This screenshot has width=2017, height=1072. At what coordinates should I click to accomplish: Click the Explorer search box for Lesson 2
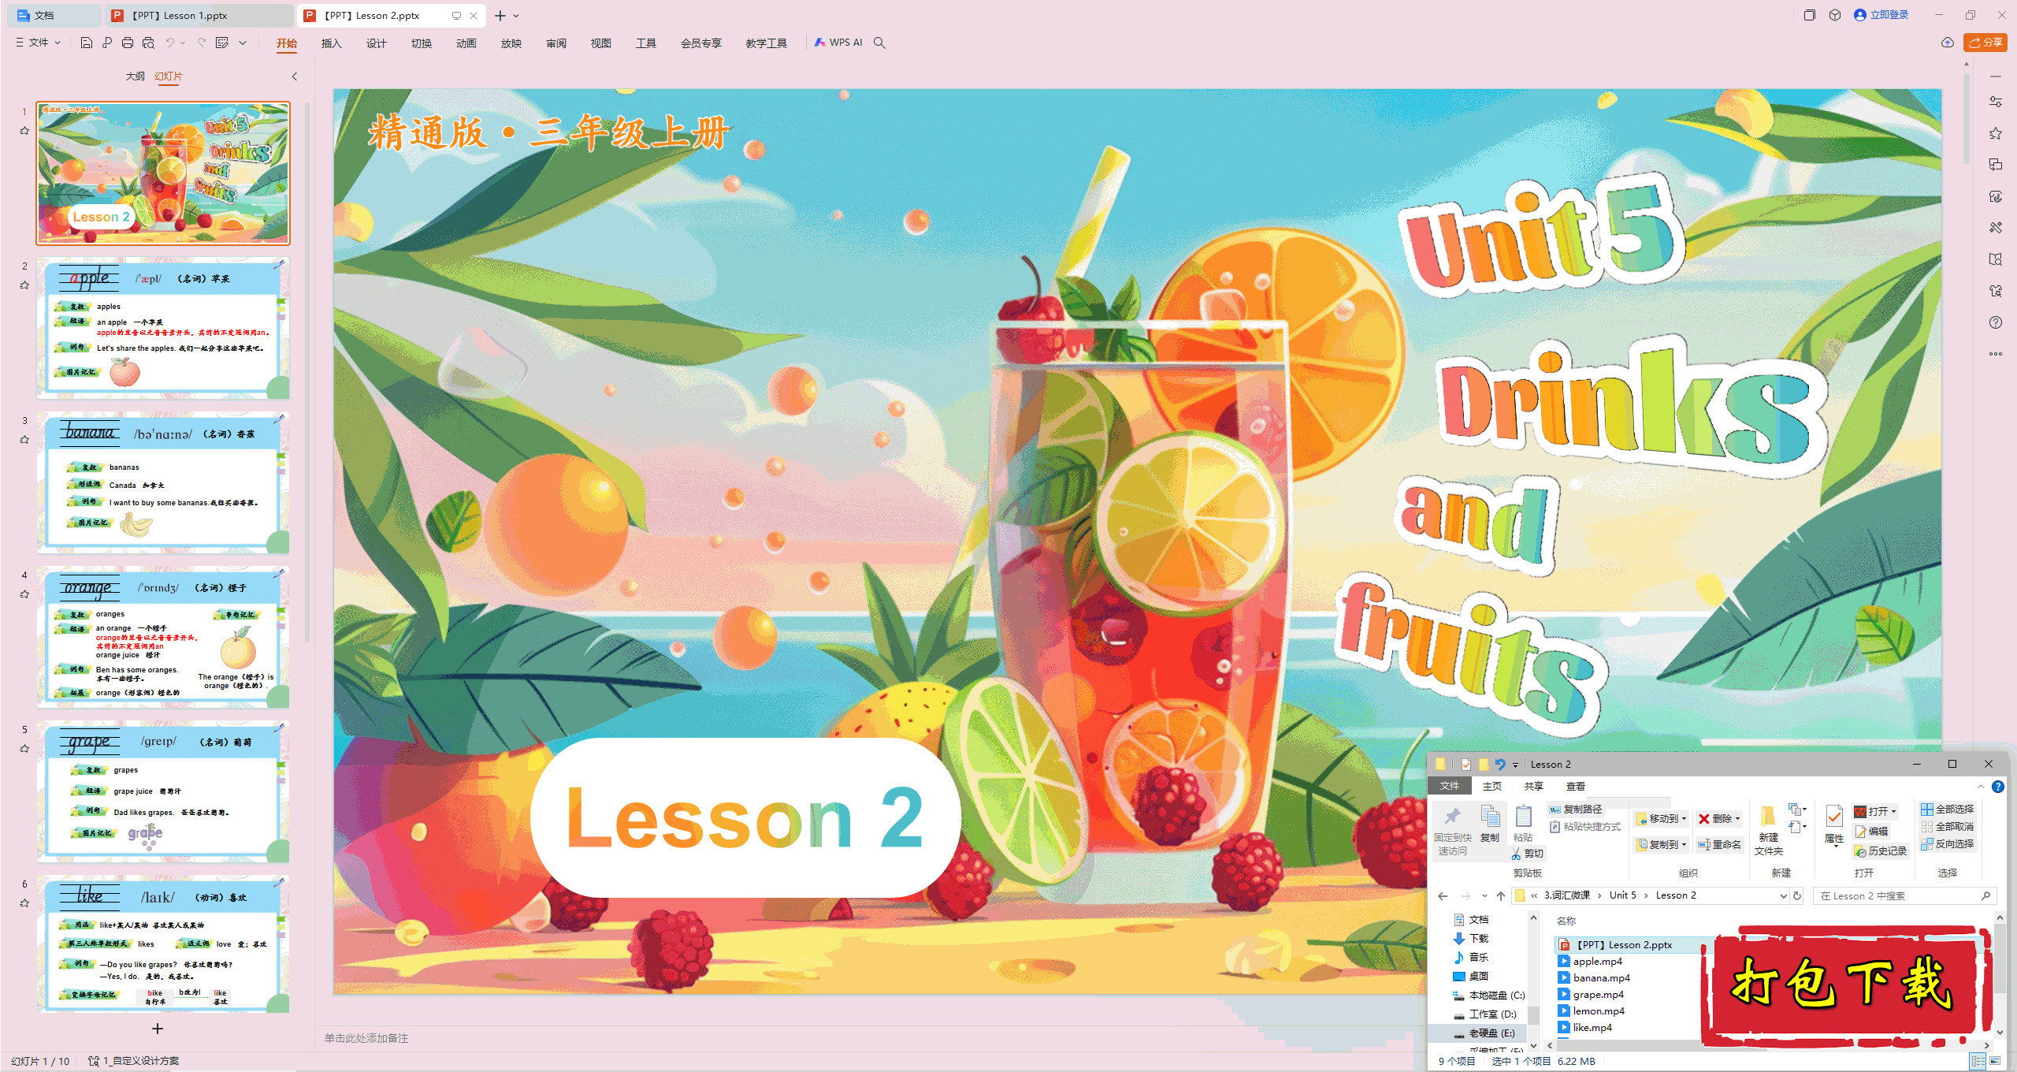(x=1904, y=895)
